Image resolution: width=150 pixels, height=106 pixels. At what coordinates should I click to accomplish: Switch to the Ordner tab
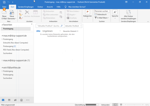click(40, 7)
